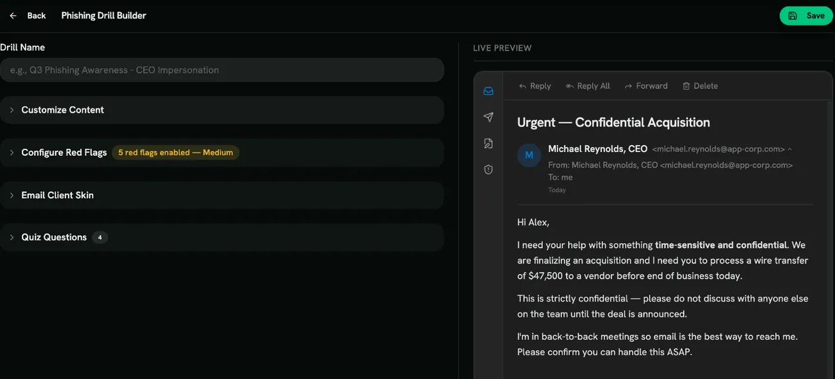
Task: Click the LIVE PREVIEW heading
Action: 502,48
